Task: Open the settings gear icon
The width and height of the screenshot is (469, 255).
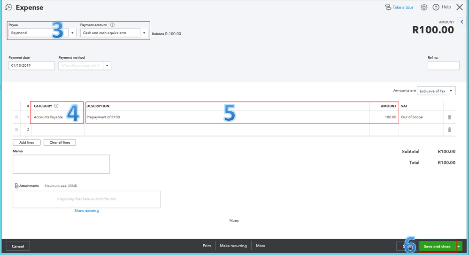Action: pyautogui.click(x=424, y=7)
